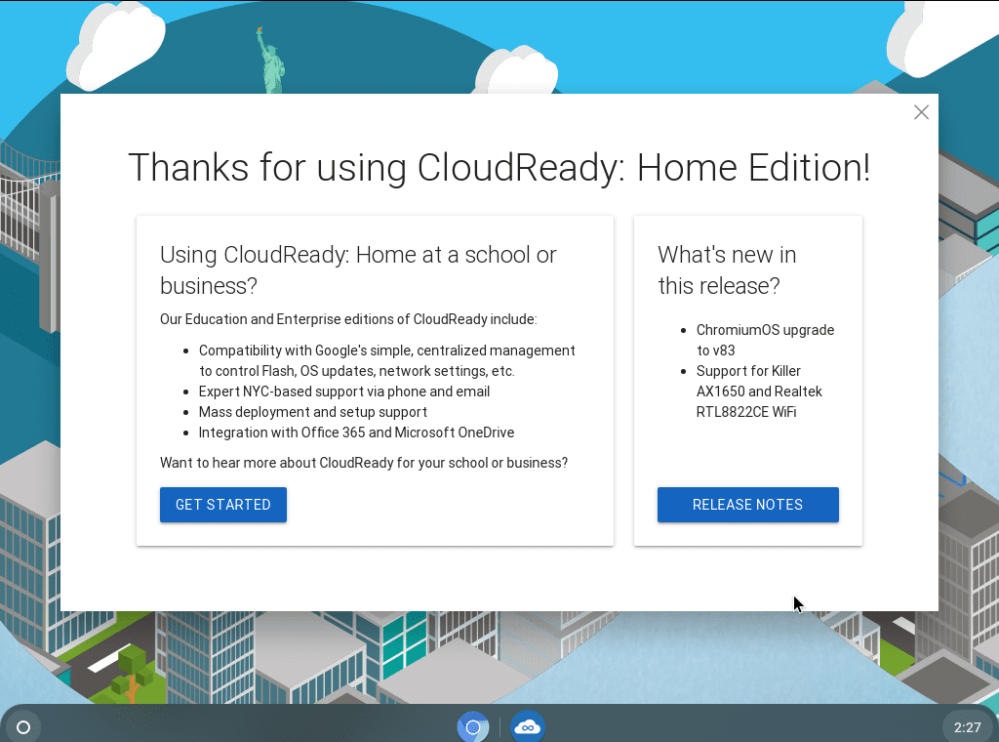Open the status tray showing 2:27
This screenshot has height=742, width=999.
click(x=967, y=727)
